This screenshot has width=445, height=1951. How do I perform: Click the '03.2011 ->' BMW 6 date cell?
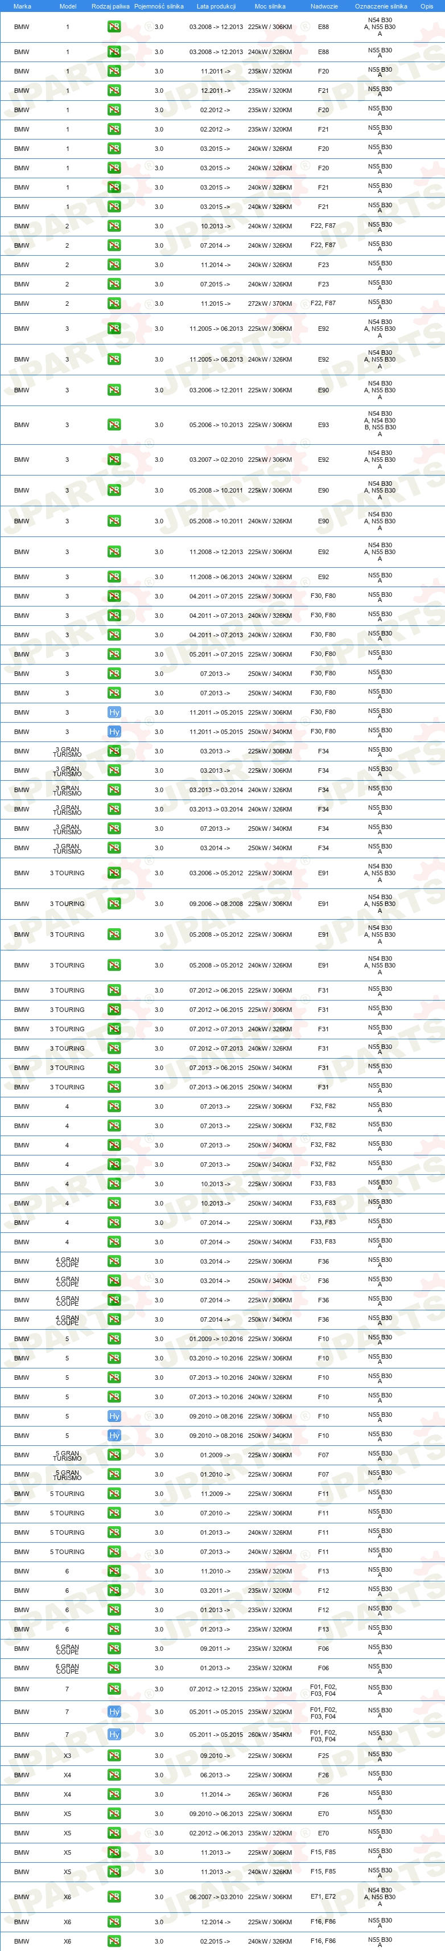click(x=216, y=1591)
